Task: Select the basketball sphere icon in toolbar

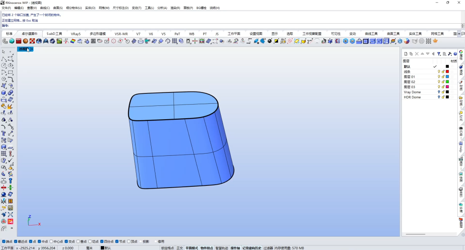Action: [x=25, y=41]
